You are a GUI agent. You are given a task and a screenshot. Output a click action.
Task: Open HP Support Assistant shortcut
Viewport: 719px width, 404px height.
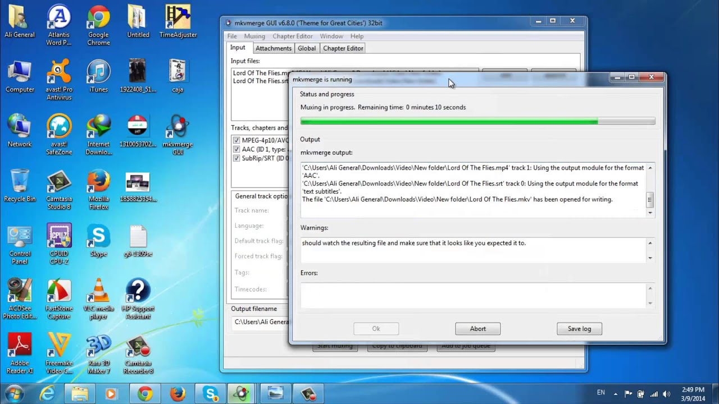coord(138,300)
